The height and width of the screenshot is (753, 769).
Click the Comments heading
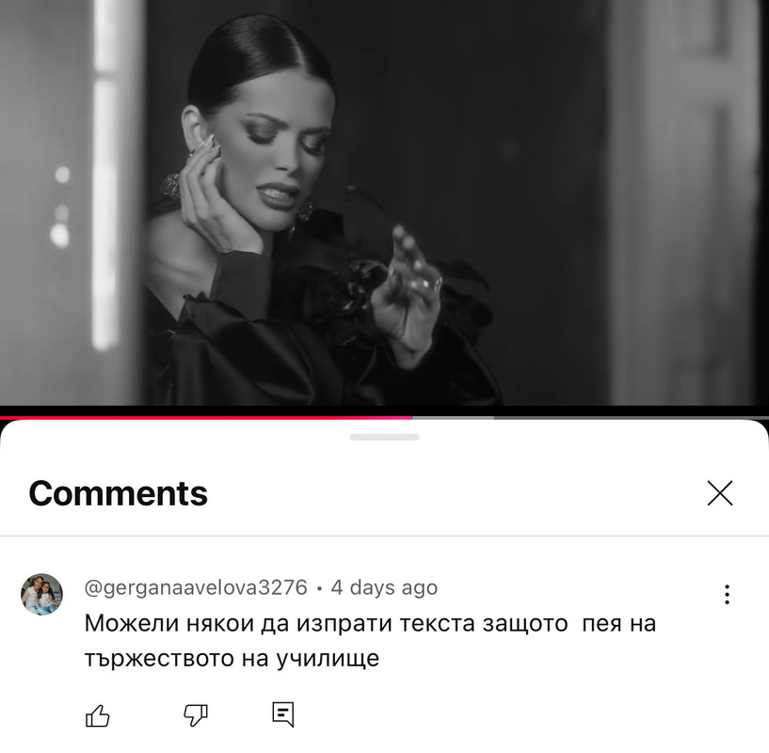pos(119,493)
